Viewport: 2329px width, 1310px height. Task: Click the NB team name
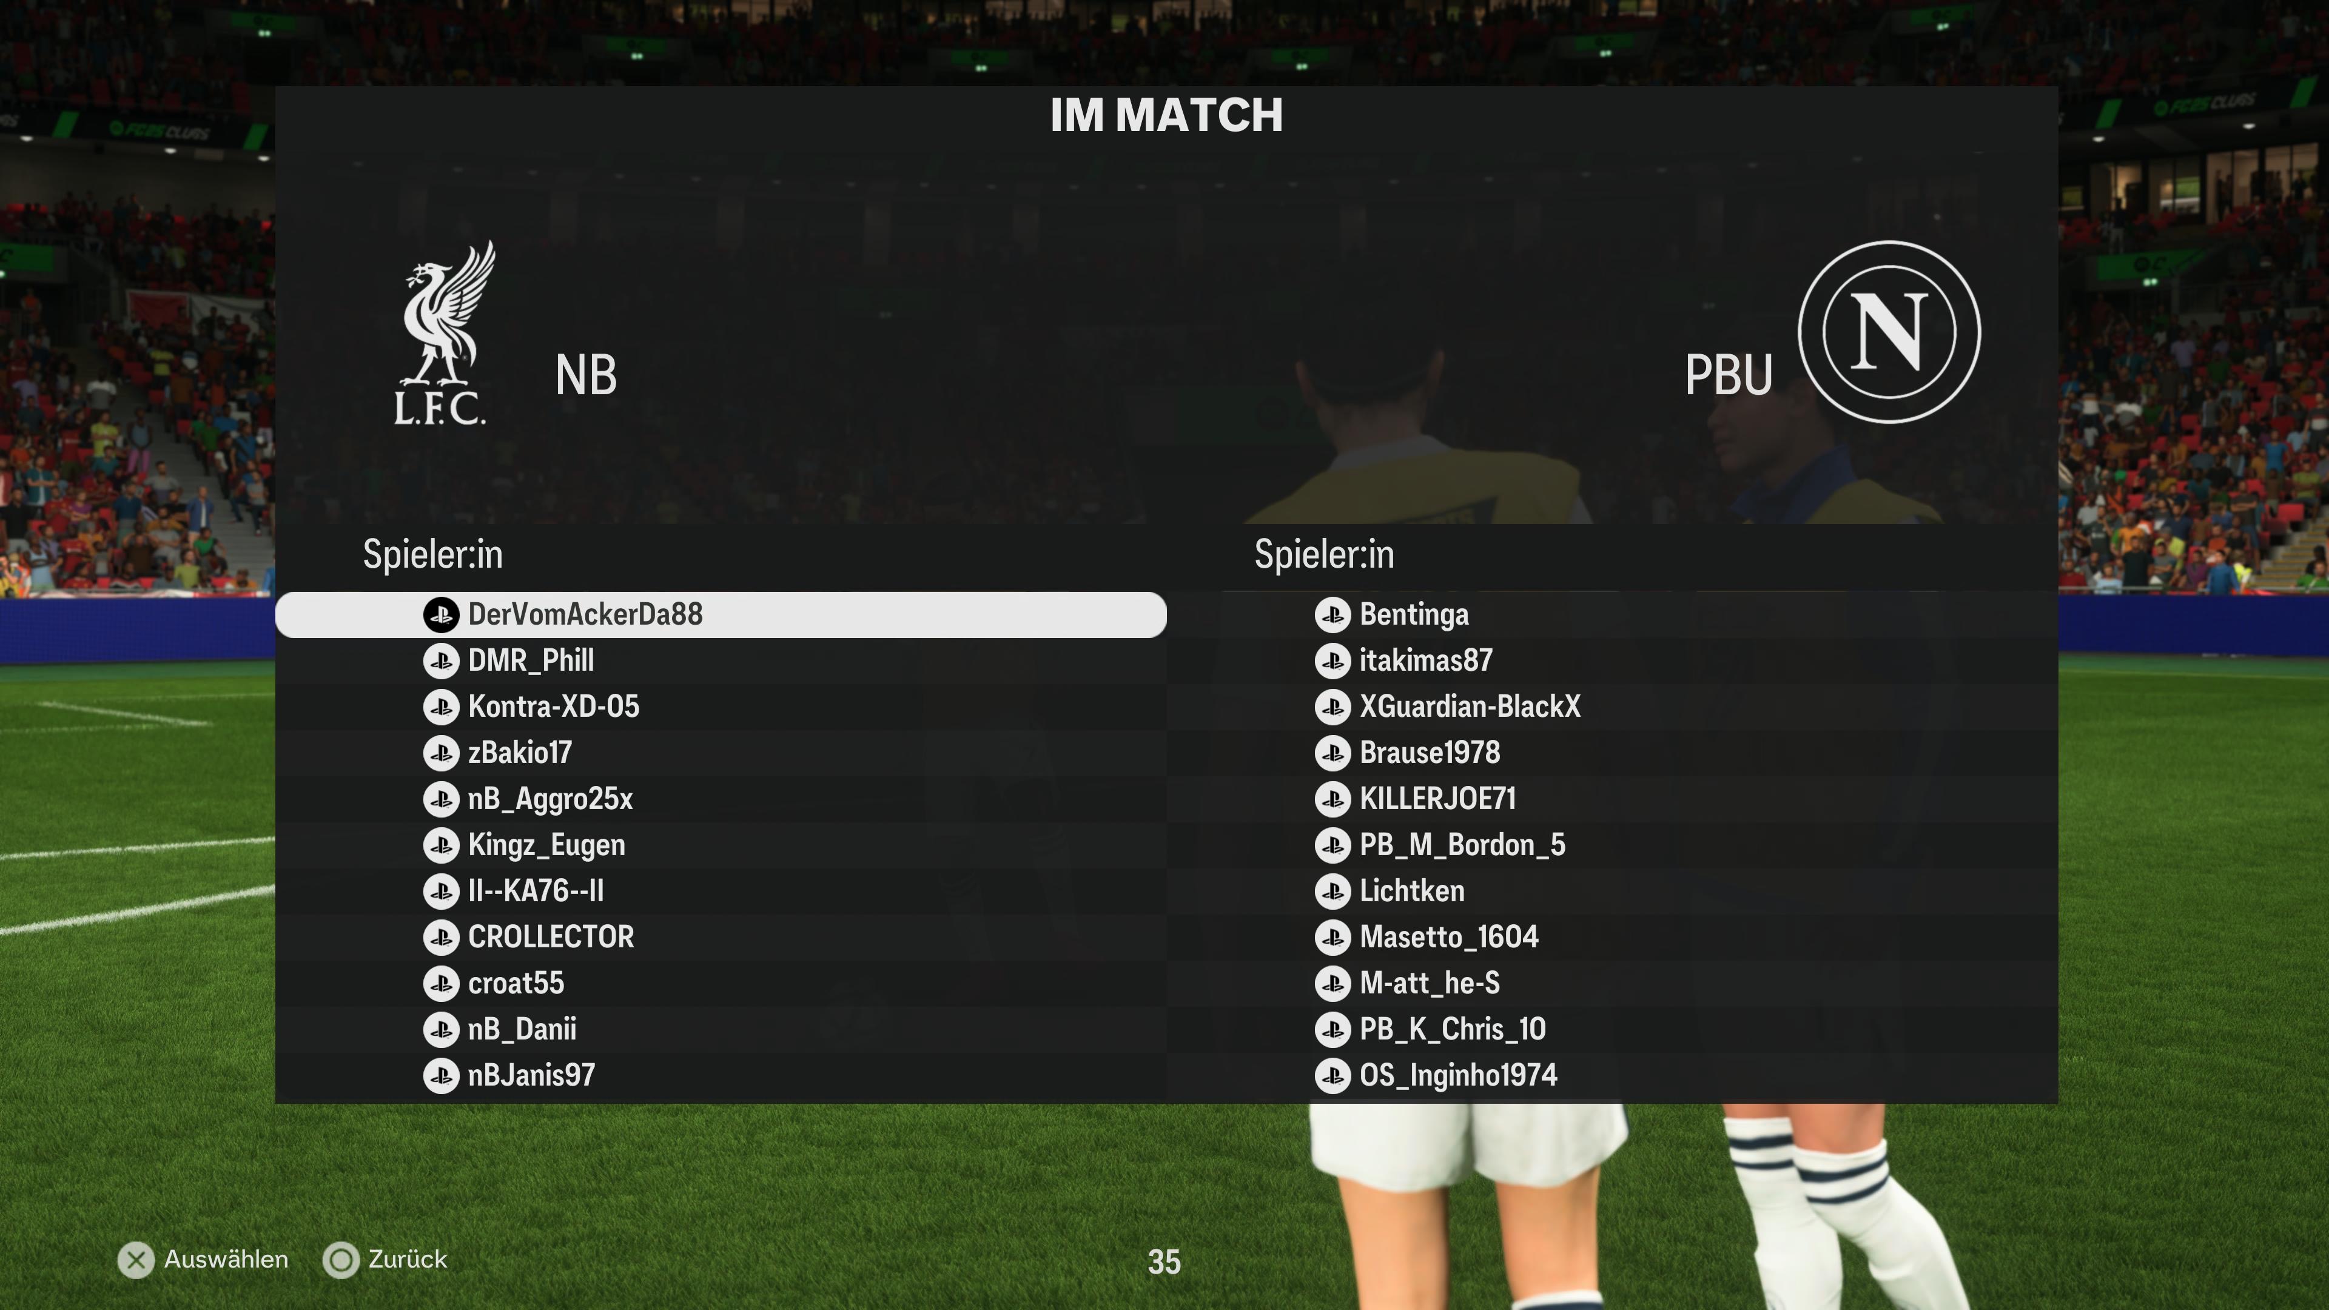[586, 375]
